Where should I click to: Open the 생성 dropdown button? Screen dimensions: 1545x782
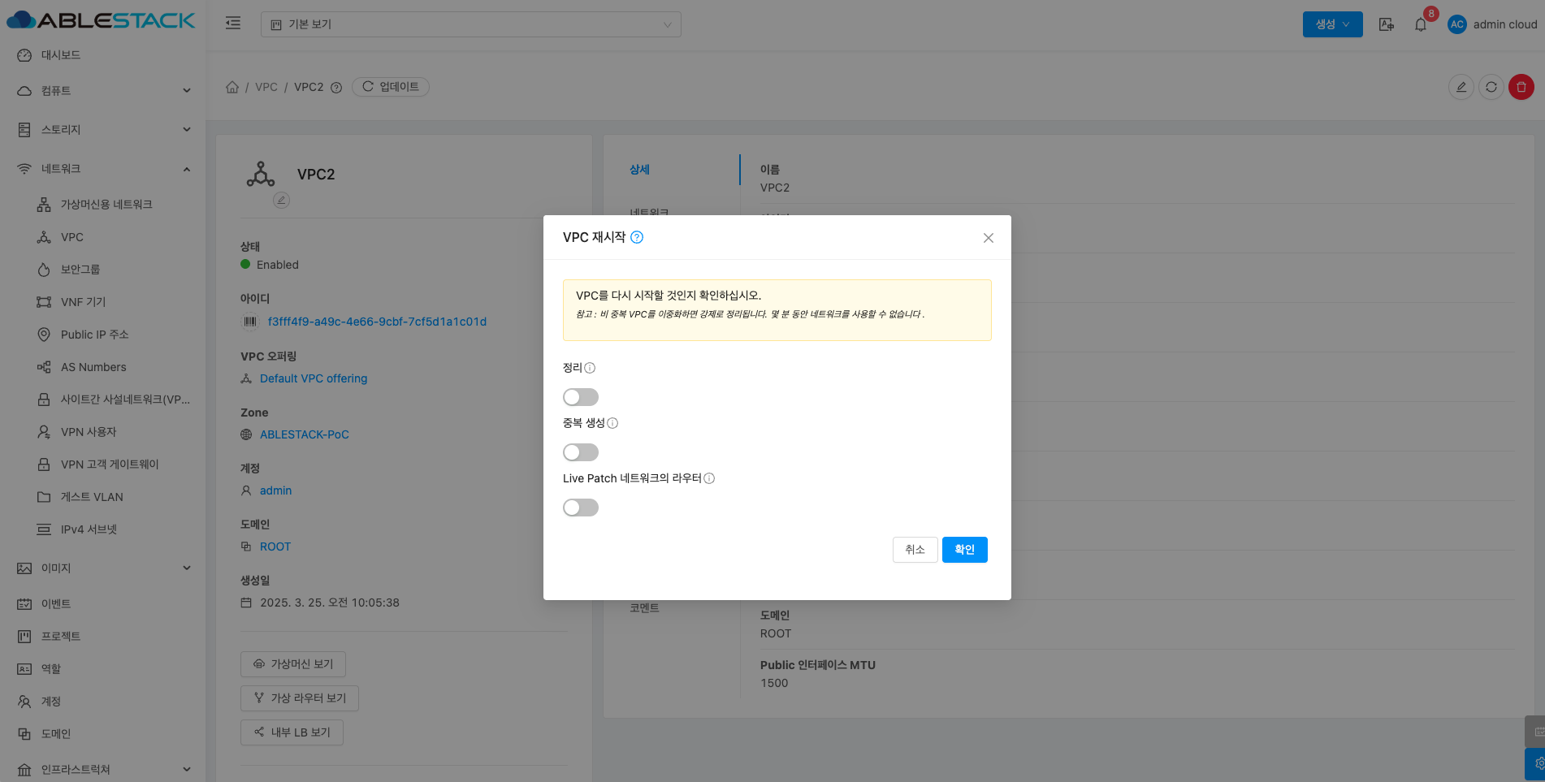pyautogui.click(x=1332, y=24)
